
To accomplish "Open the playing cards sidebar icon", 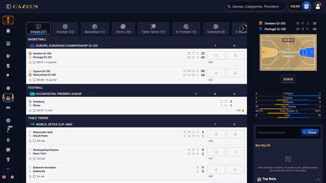I will click(8, 150).
